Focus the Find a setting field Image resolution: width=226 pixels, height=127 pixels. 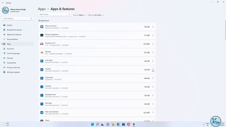click(18, 18)
